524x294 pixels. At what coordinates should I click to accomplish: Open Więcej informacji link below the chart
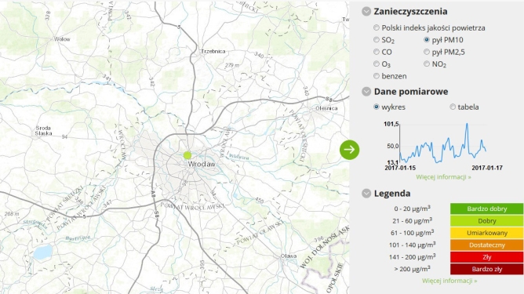click(x=443, y=177)
